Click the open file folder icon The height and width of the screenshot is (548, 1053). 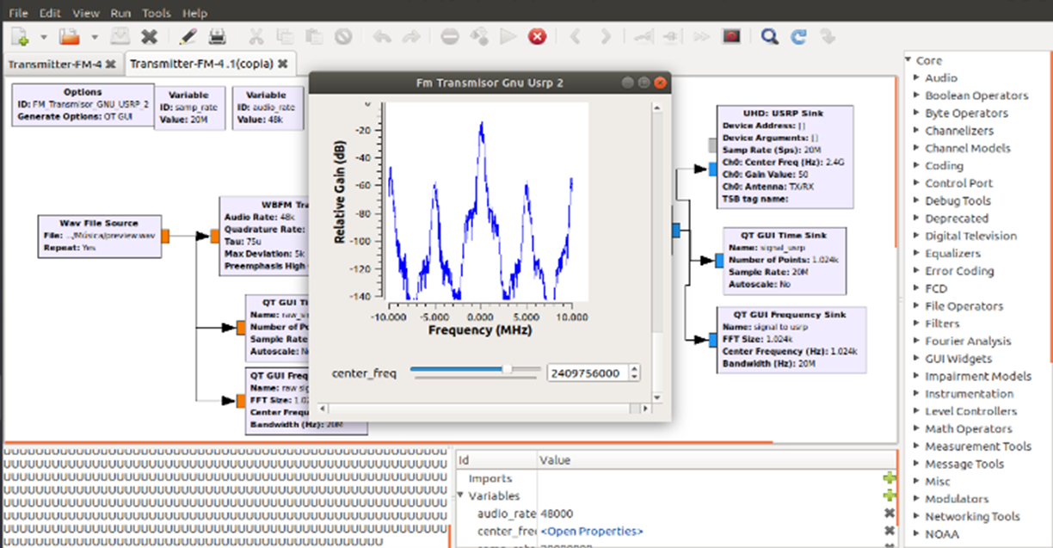pyautogui.click(x=69, y=37)
